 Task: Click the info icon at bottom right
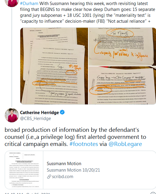click(153, 193)
